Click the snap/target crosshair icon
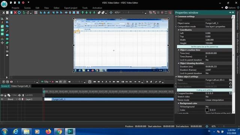Viewport: 240px width, 135px height. pyautogui.click(x=111, y=12)
